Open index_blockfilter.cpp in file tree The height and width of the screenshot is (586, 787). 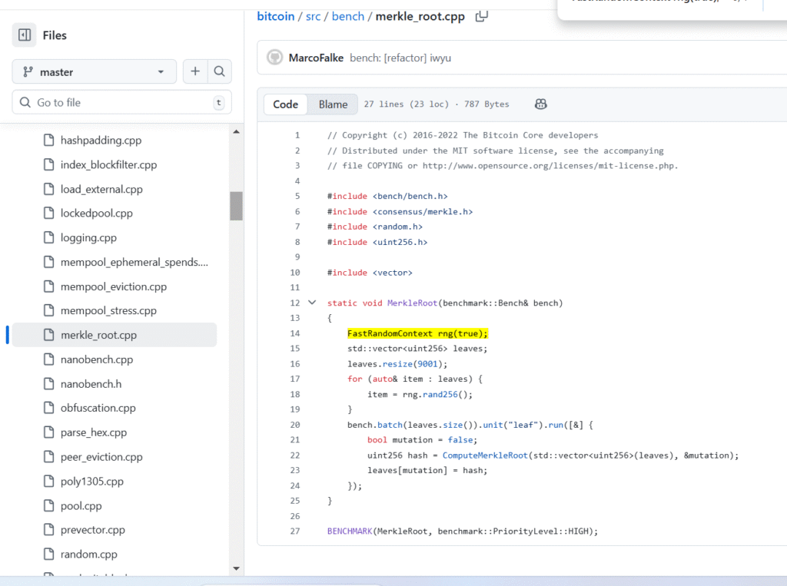108,164
